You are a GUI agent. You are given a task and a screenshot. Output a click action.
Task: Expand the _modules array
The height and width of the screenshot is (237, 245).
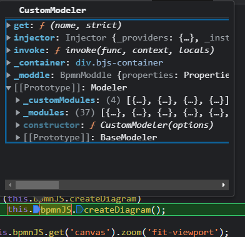pyautogui.click(x=18, y=113)
